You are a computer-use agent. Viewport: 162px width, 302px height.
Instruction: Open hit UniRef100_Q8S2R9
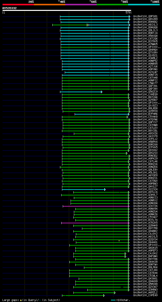tap(145, 19)
